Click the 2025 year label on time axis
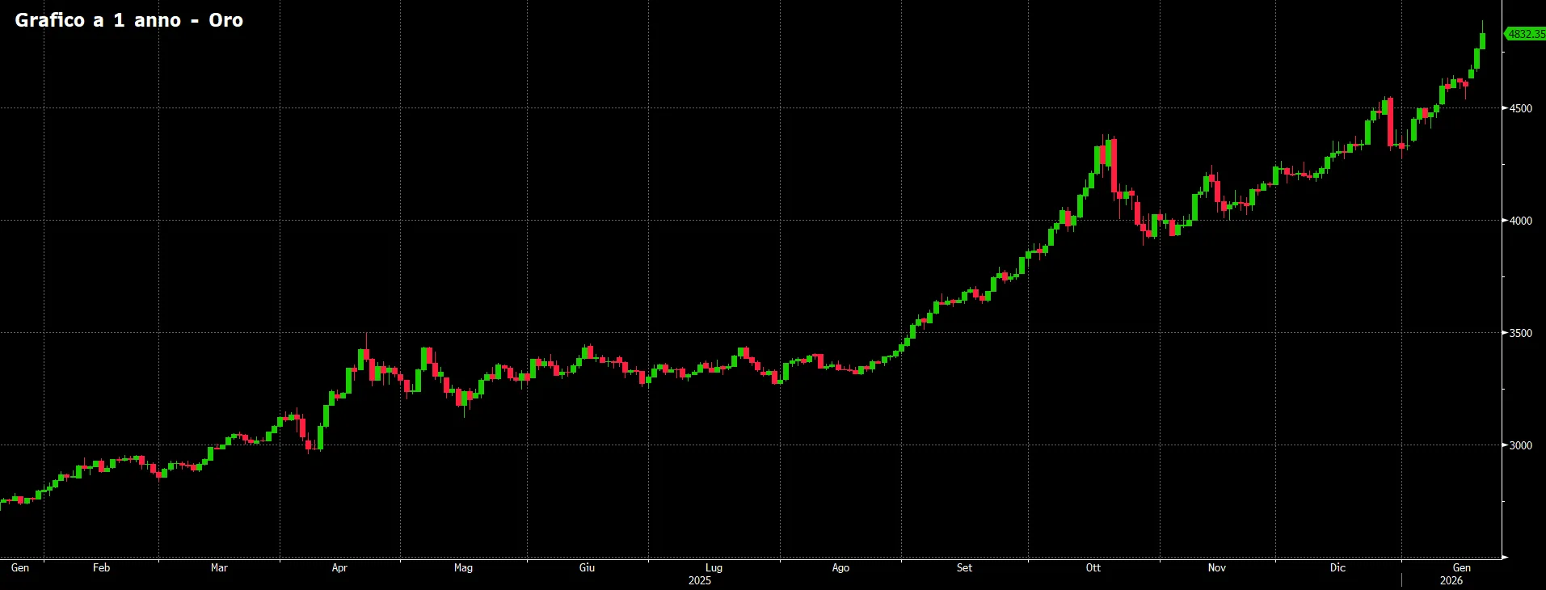1546x590 pixels. click(700, 580)
